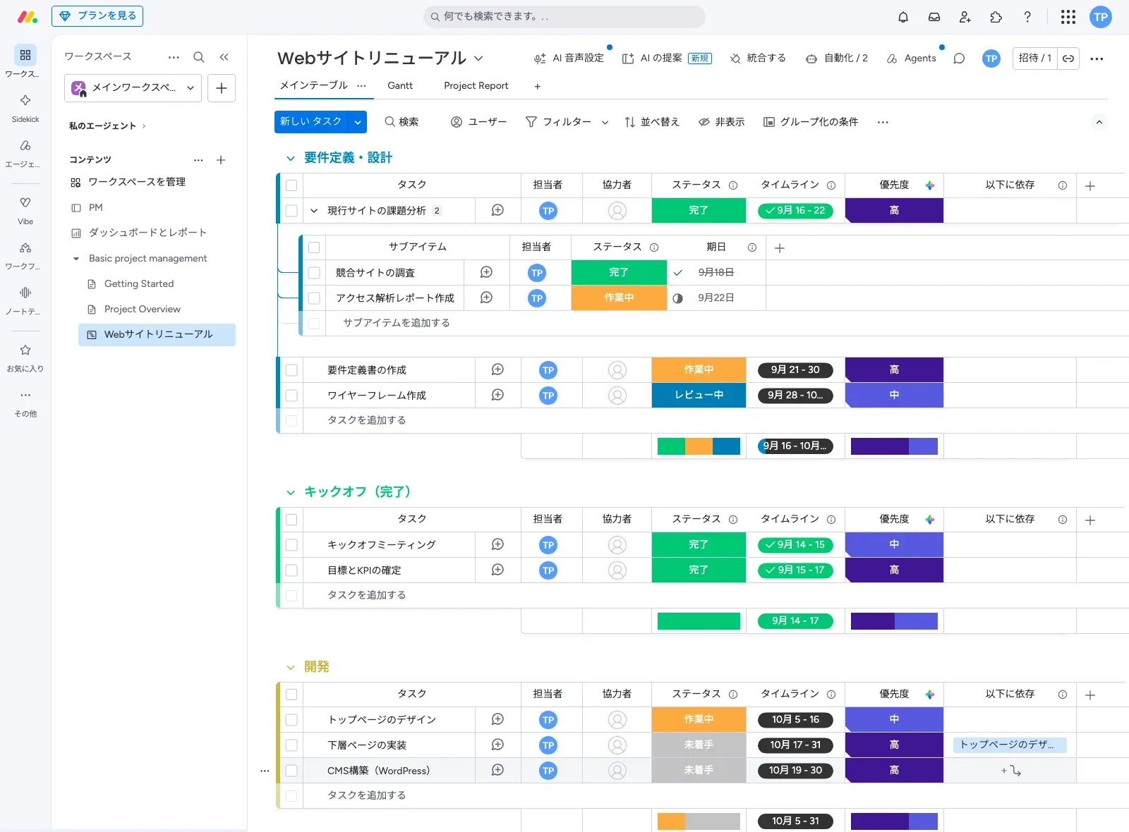The image size is (1129, 832).
Task: Click プランを見る button
Action: pyautogui.click(x=97, y=16)
